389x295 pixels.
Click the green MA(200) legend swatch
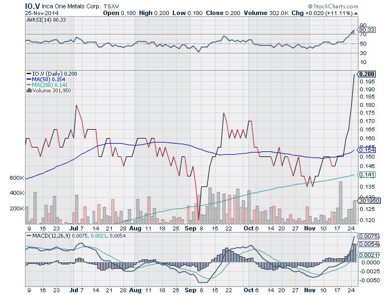coord(28,85)
